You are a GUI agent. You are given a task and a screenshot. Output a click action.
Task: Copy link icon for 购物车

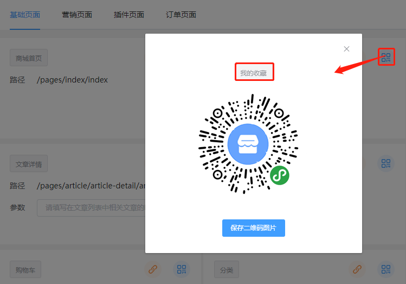[x=153, y=269]
